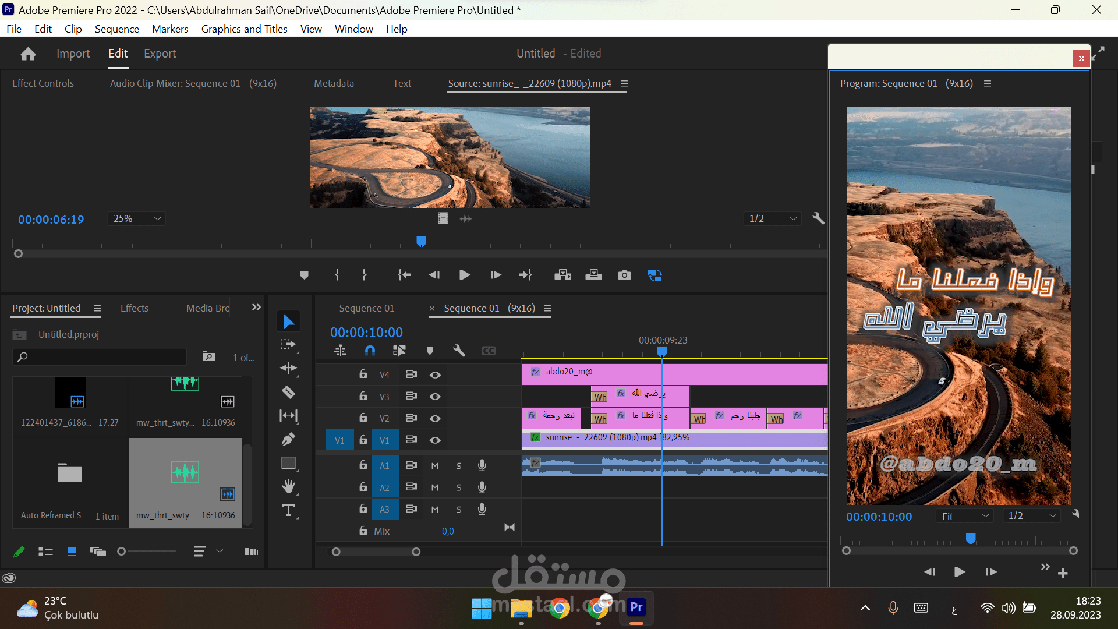Open the Graphics and Titles menu

(x=245, y=29)
